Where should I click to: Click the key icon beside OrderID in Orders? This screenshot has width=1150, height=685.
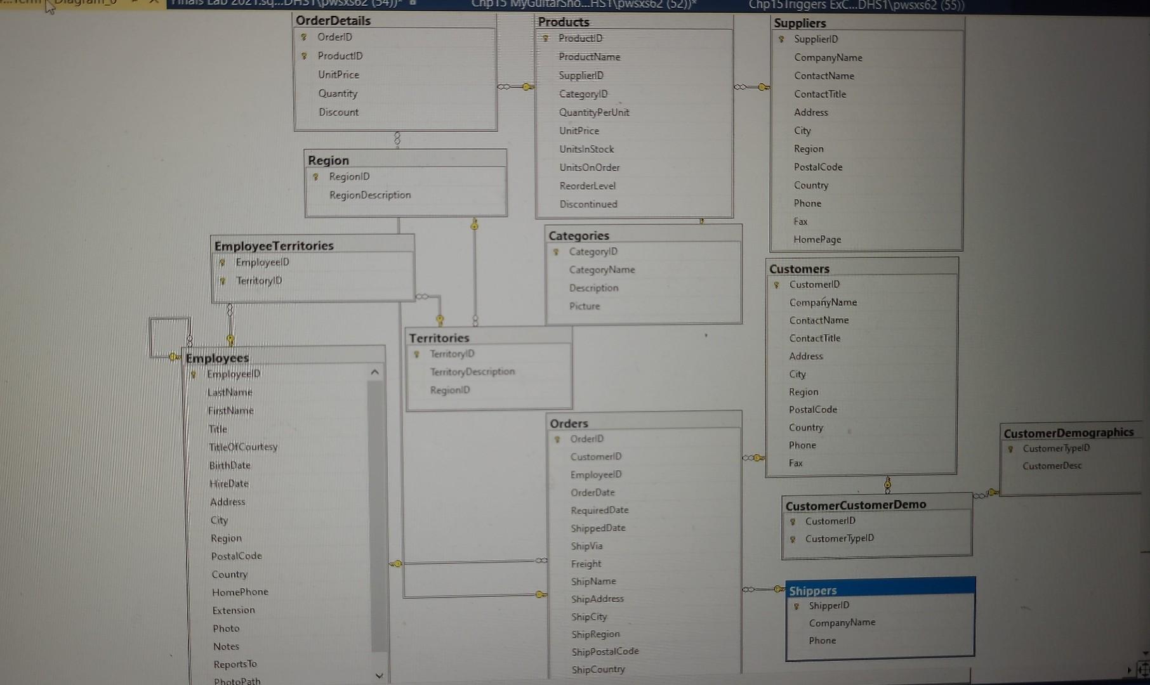point(556,438)
